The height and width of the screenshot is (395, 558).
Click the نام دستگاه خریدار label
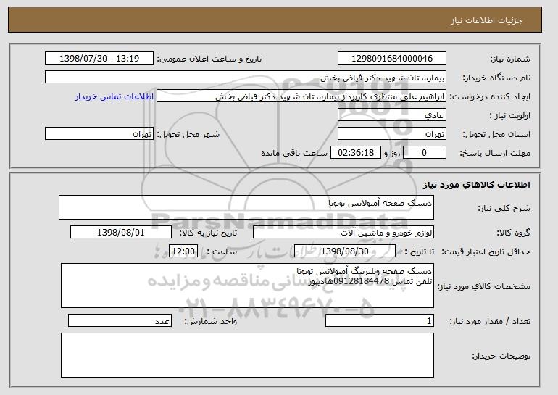coord(496,78)
